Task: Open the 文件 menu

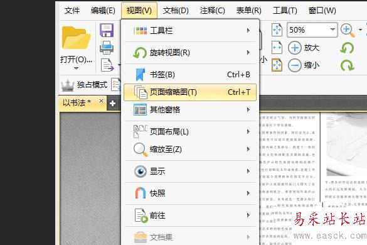Action: [x=72, y=11]
